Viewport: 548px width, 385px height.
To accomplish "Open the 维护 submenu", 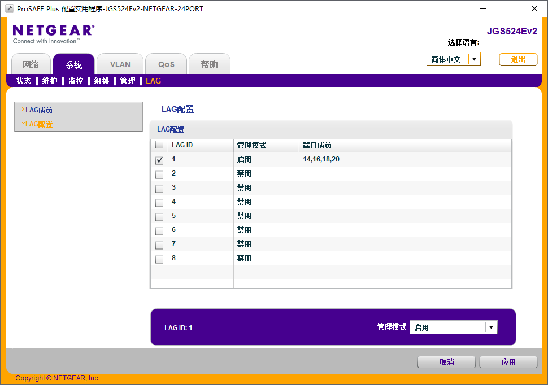I will pyautogui.click(x=50, y=81).
